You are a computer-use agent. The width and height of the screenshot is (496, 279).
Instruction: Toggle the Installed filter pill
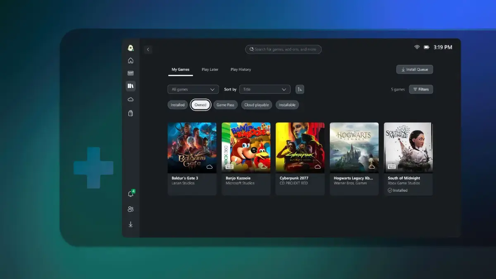[x=177, y=105]
